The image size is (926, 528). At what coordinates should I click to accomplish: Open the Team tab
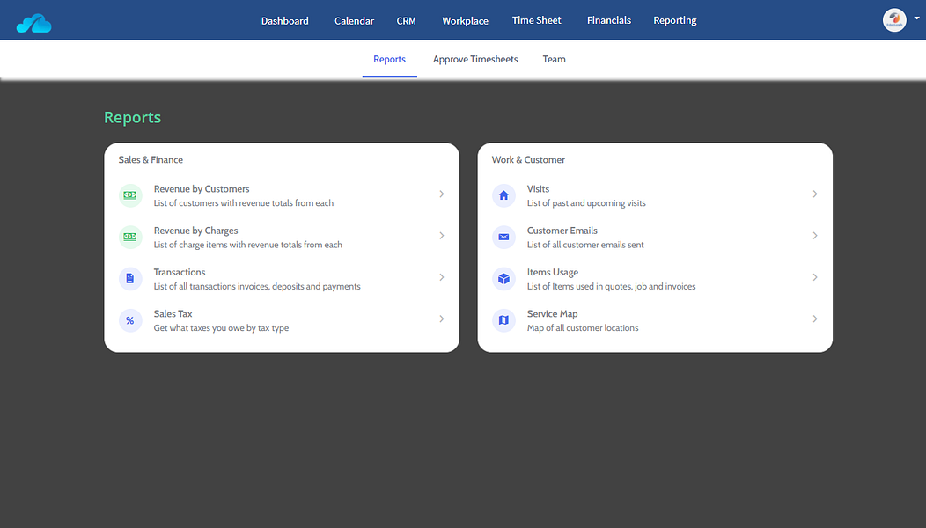point(554,59)
